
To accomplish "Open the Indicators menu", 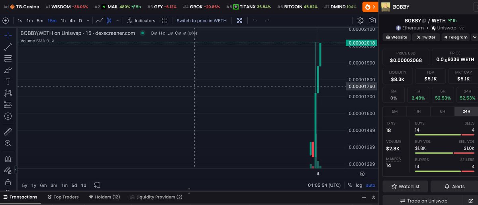I will 141,21.
